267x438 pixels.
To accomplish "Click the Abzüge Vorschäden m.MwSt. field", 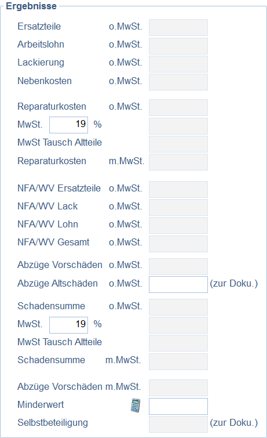I will (x=178, y=388).
